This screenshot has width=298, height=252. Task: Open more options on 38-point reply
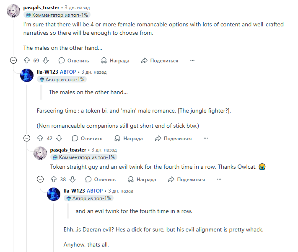[219, 180]
